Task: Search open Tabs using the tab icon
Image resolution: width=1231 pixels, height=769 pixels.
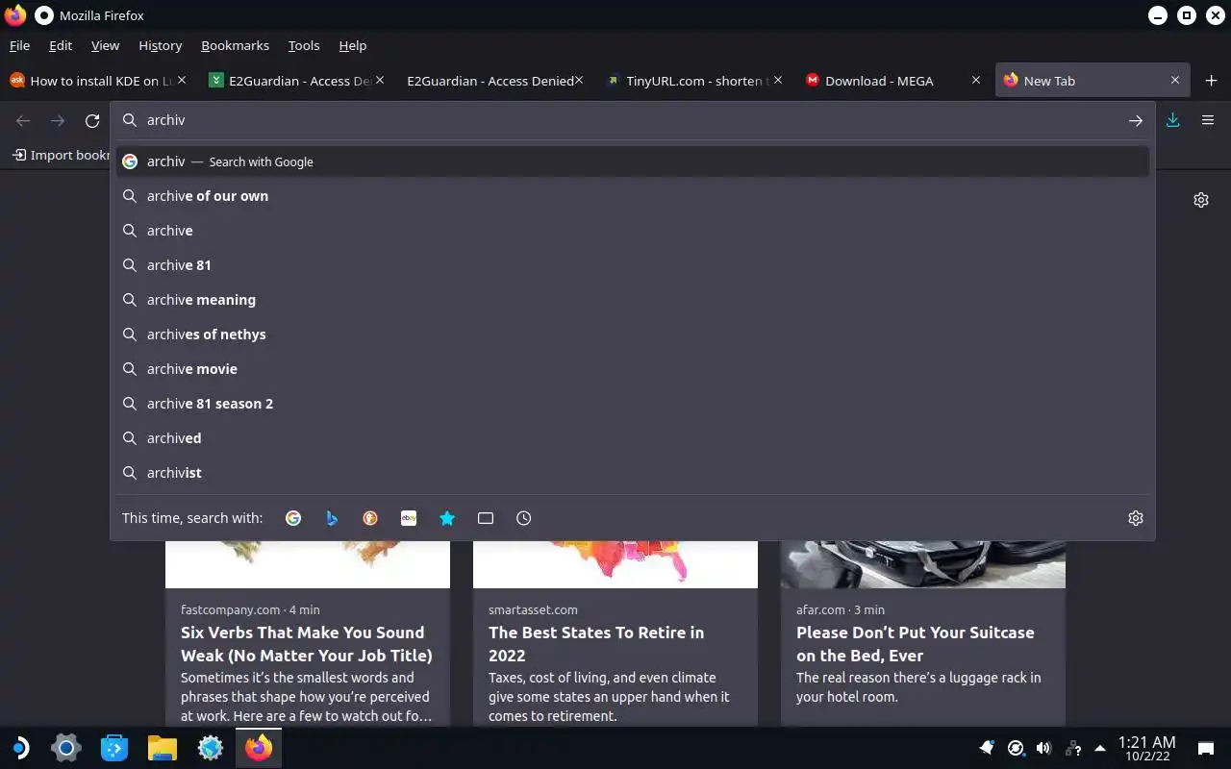Action: click(x=486, y=518)
